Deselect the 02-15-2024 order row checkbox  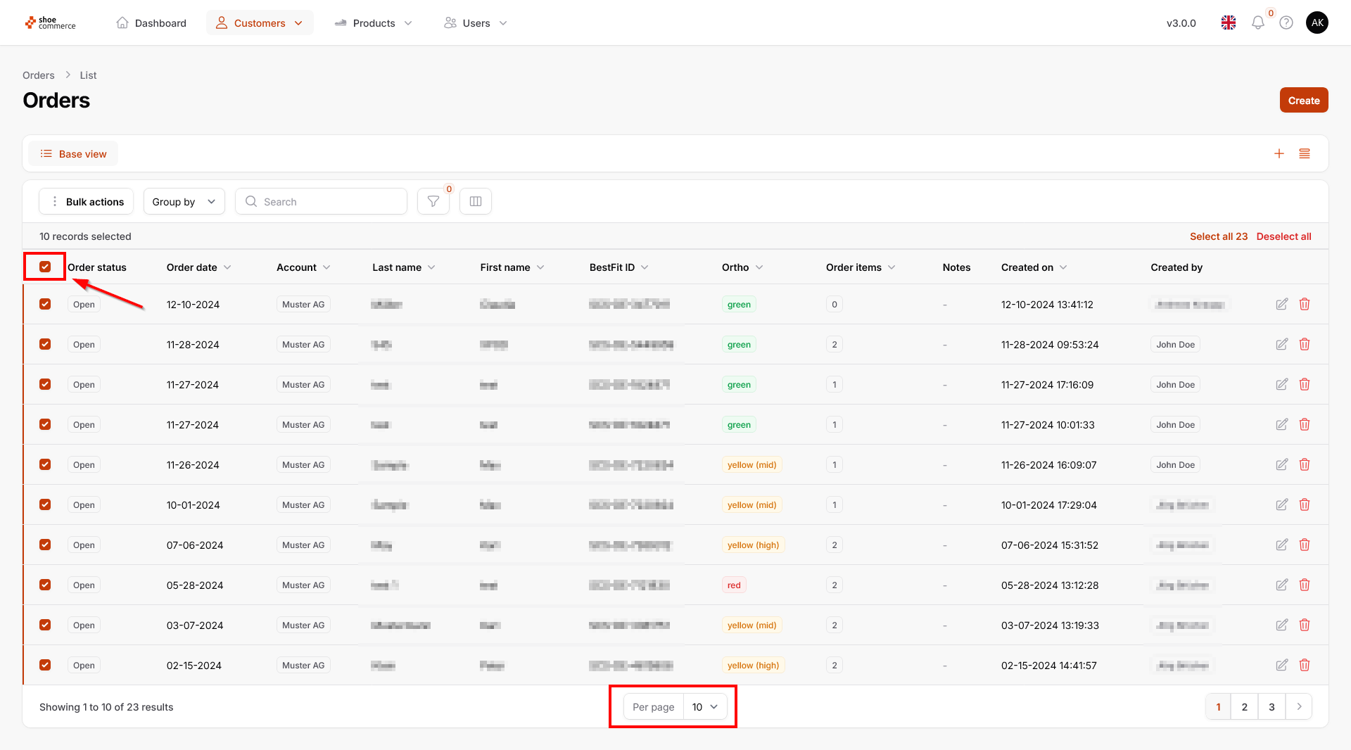(45, 666)
